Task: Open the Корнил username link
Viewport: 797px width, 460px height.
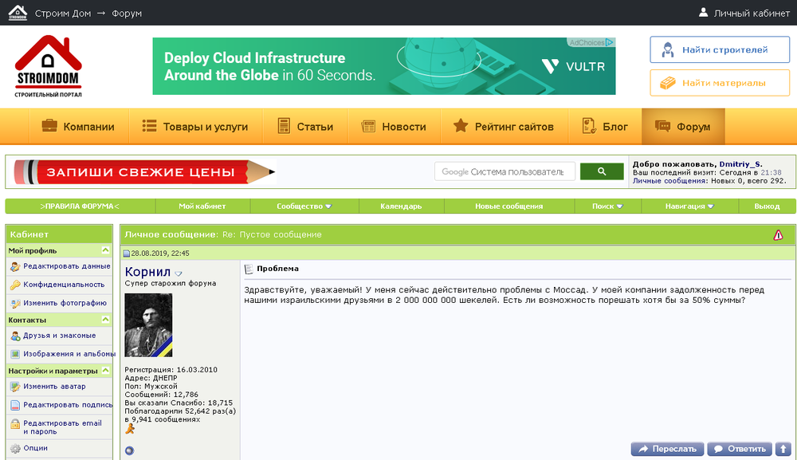Action: pos(147,272)
